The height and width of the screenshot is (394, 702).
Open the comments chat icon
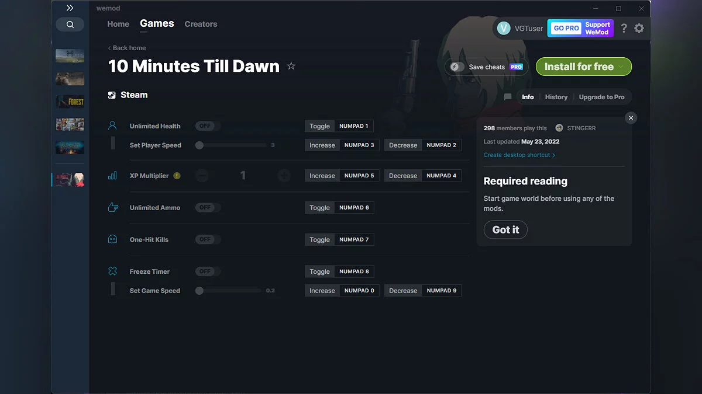(507, 97)
